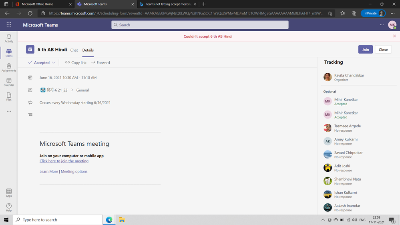Click the recurrence 'Occurs every Wednesday' text
This screenshot has width=400, height=225.
[75, 102]
